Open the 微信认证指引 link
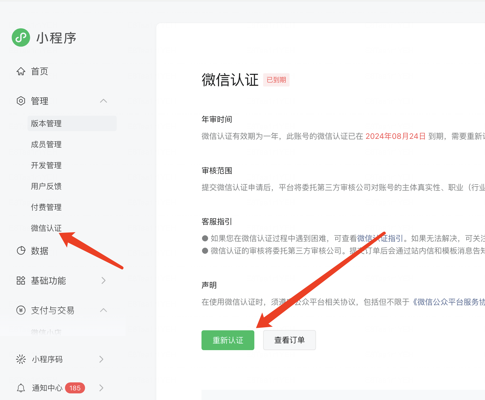 [x=380, y=238]
